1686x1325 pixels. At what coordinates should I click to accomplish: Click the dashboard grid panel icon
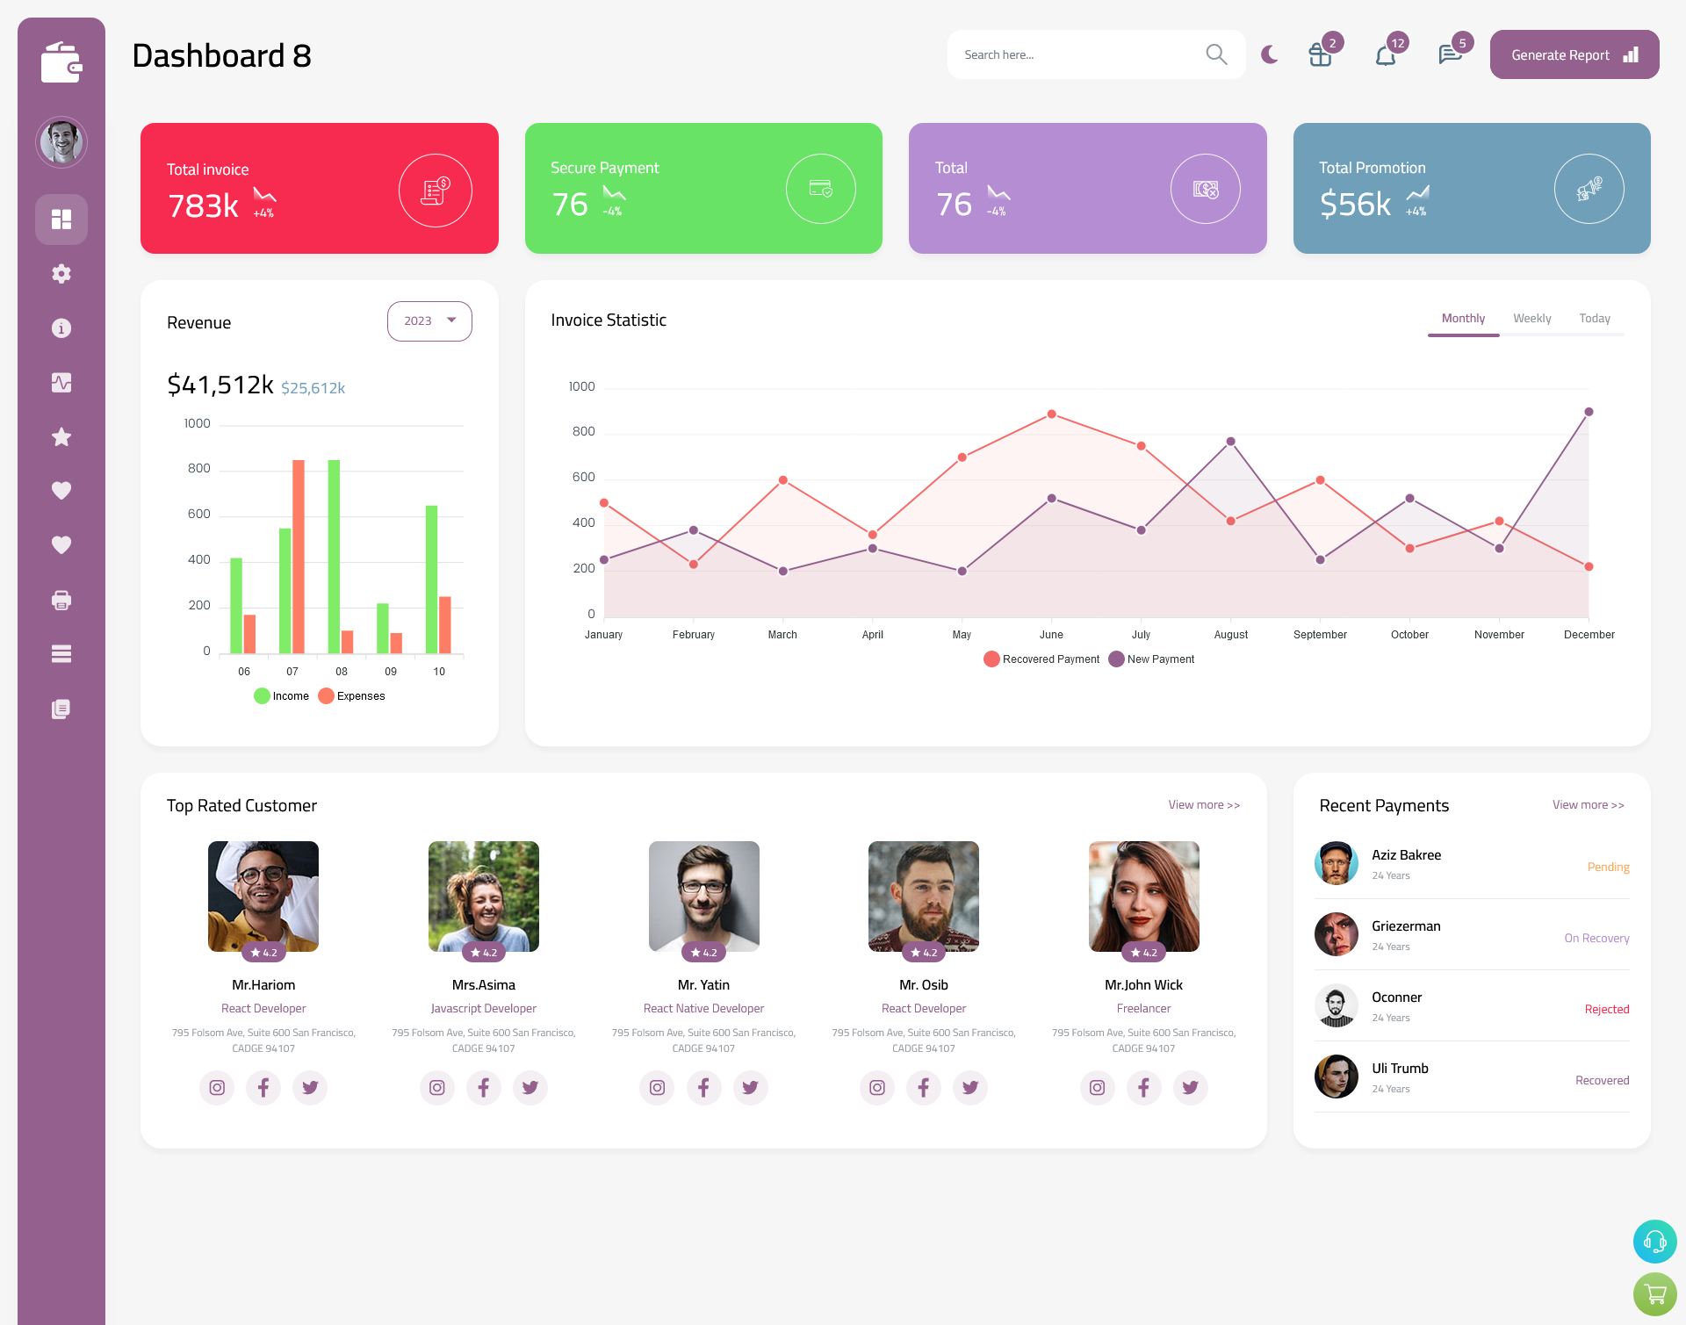[x=61, y=219]
